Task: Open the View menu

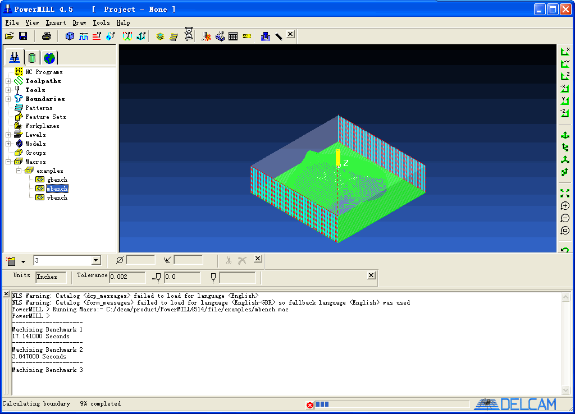Action: pos(32,22)
